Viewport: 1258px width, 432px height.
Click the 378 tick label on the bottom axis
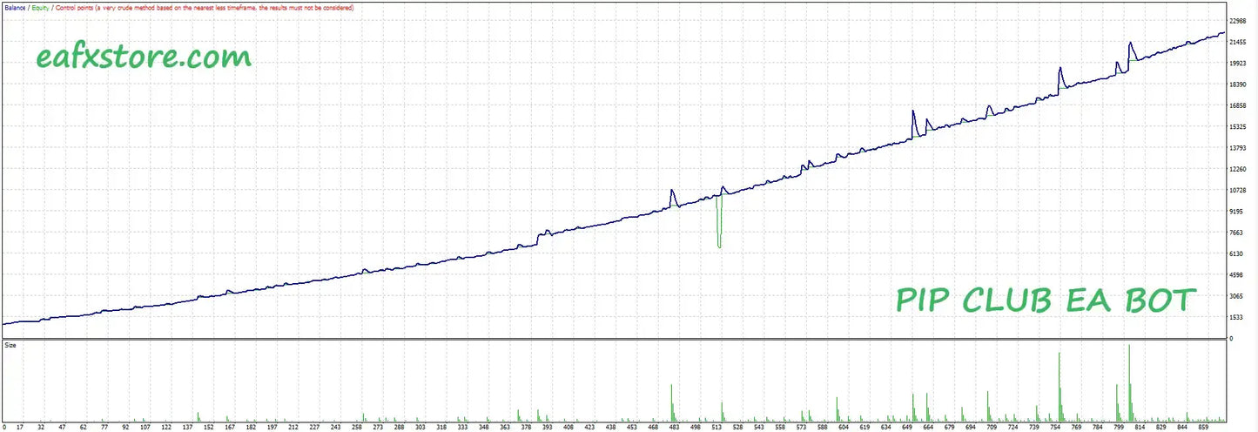click(526, 428)
